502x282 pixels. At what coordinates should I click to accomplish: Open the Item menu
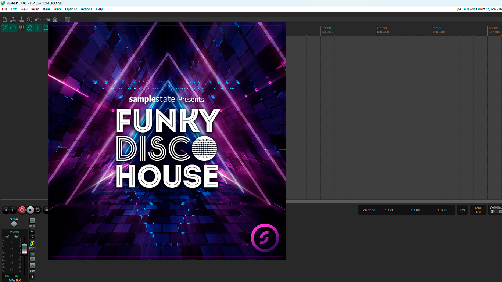coord(47,9)
